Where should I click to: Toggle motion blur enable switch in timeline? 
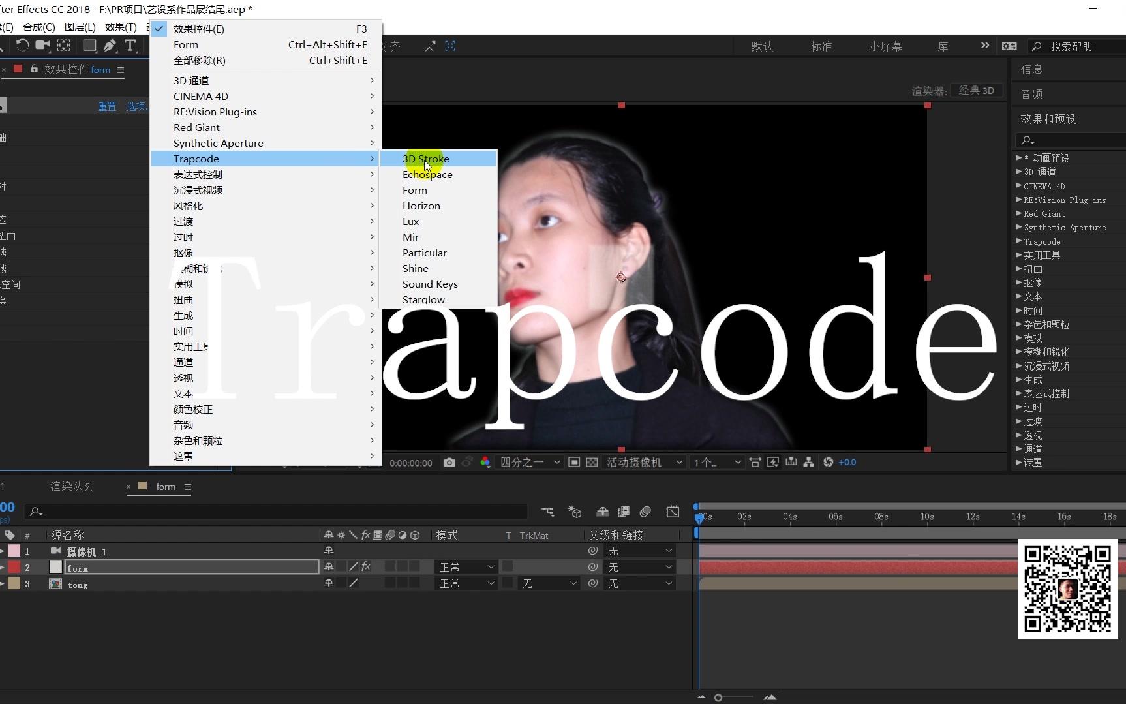(x=645, y=512)
